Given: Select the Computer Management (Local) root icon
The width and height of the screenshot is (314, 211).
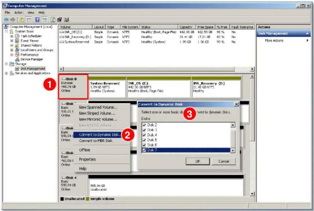Looking at the screenshot, I should pyautogui.click(x=6, y=27).
